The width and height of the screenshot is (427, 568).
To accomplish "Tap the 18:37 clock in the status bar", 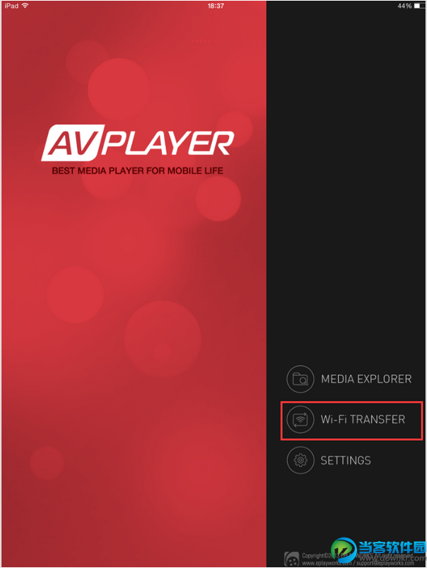I will [216, 6].
